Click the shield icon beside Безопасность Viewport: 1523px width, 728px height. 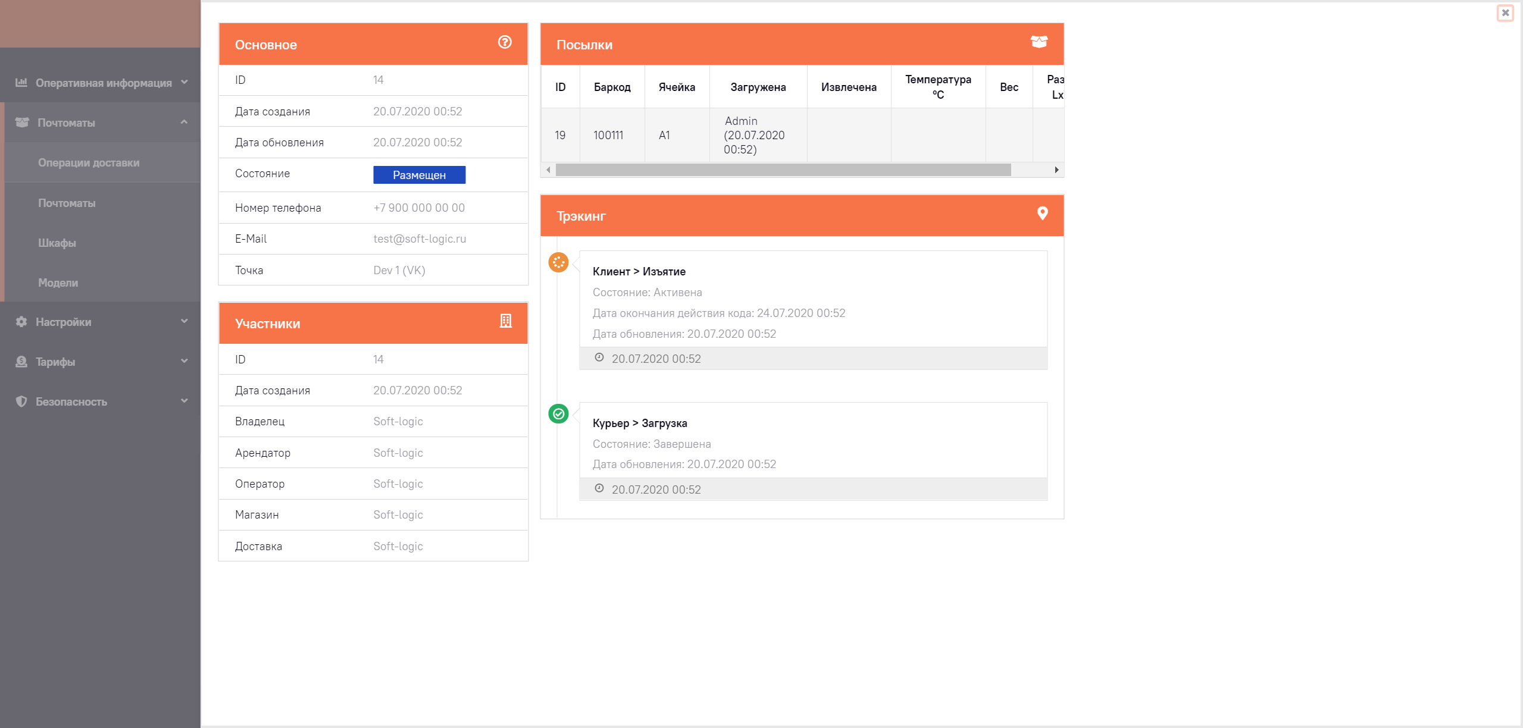pyautogui.click(x=21, y=401)
